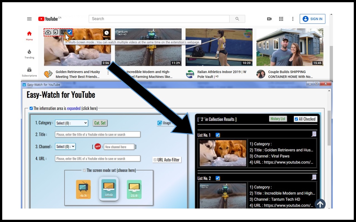Open List No. 2 tractor thumbnail

tap(223, 195)
